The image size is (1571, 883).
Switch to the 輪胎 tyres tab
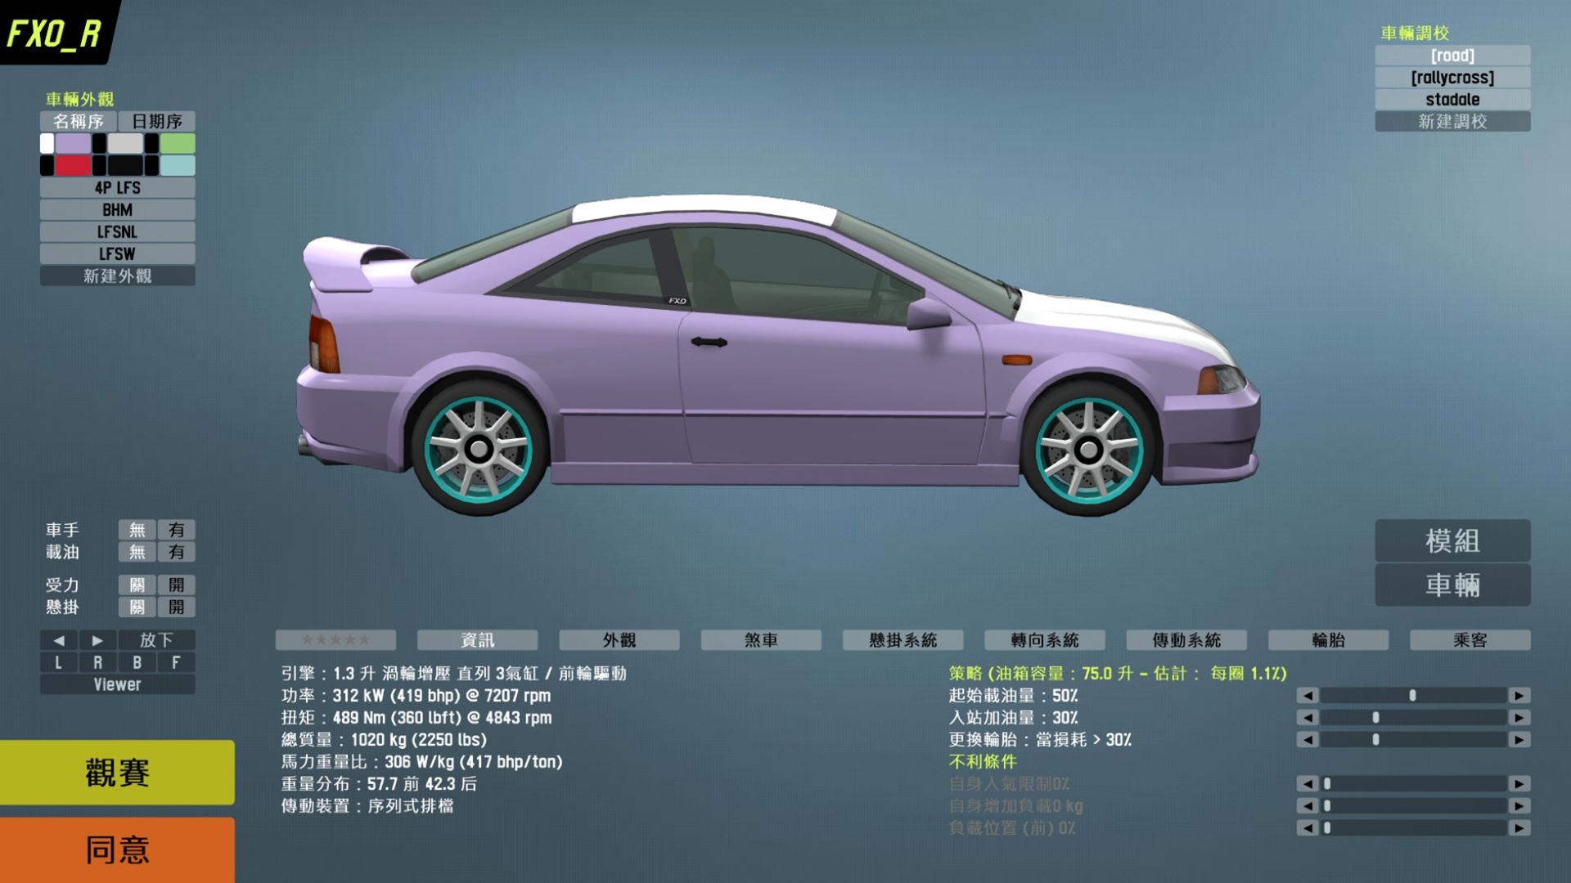[1328, 640]
